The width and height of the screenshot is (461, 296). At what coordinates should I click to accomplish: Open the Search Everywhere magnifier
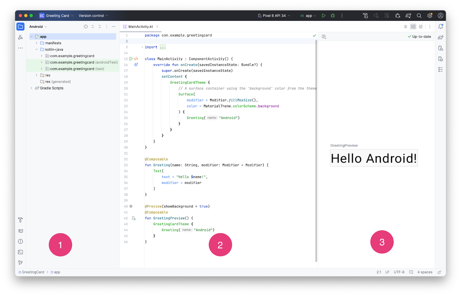(x=419, y=16)
